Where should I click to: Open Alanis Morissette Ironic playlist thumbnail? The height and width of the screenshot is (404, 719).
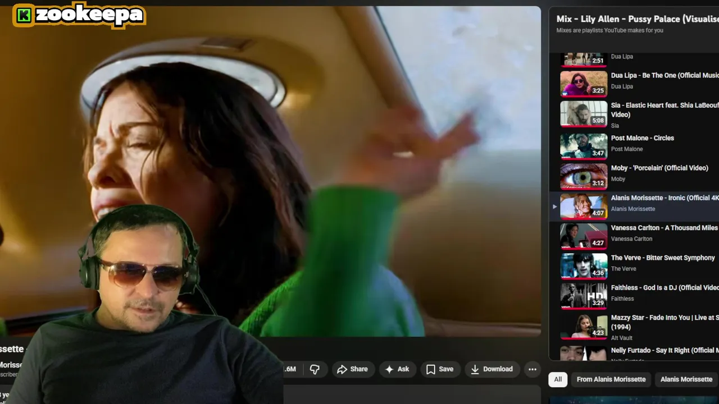584,206
